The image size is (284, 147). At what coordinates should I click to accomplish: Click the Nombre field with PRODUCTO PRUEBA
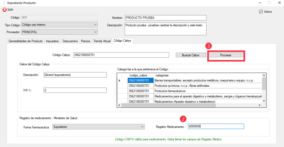(166, 18)
